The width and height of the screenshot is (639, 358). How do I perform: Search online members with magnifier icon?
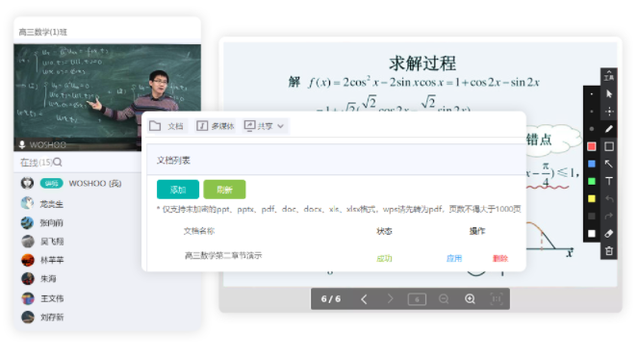[x=58, y=163]
